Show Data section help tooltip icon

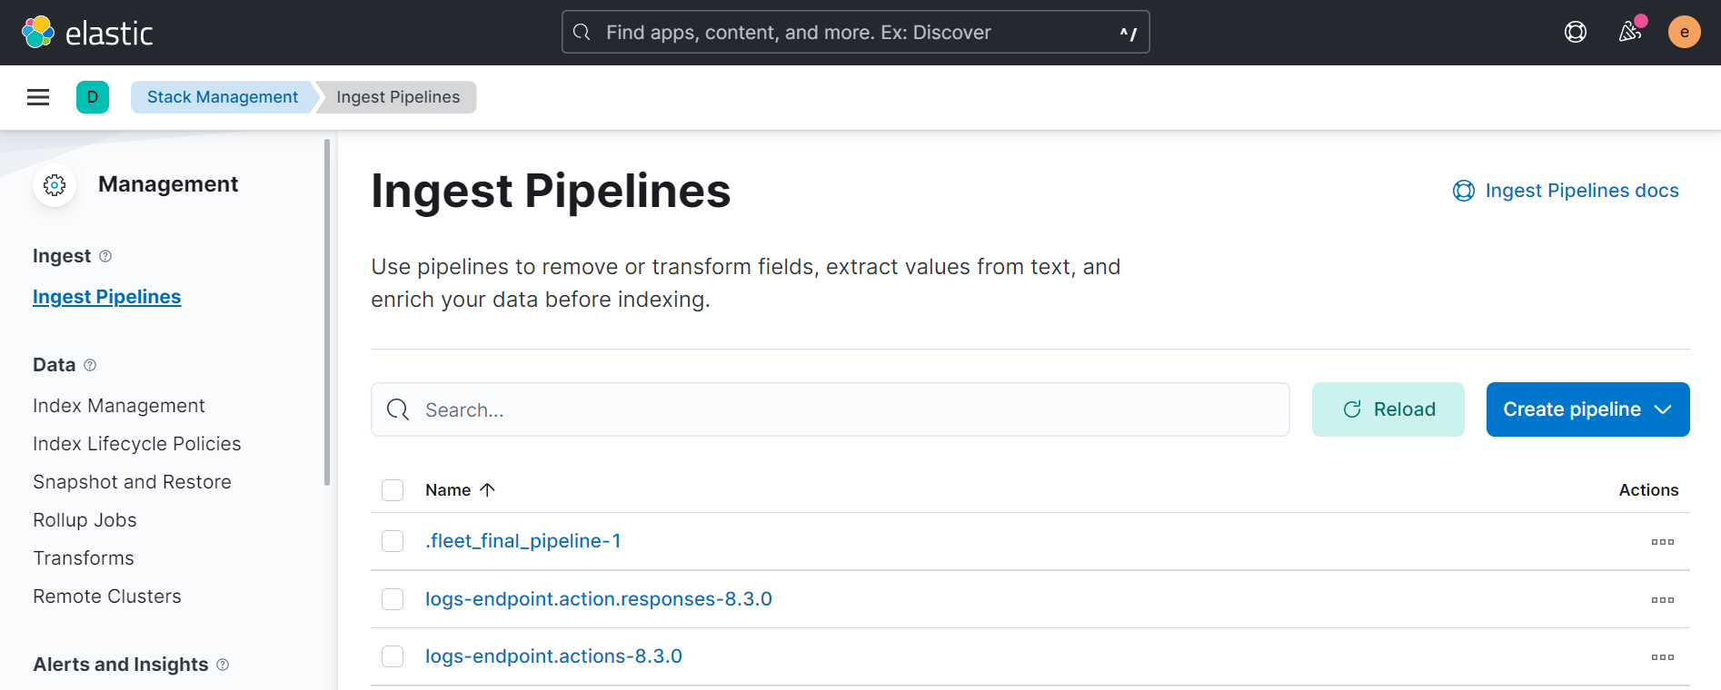point(90,365)
